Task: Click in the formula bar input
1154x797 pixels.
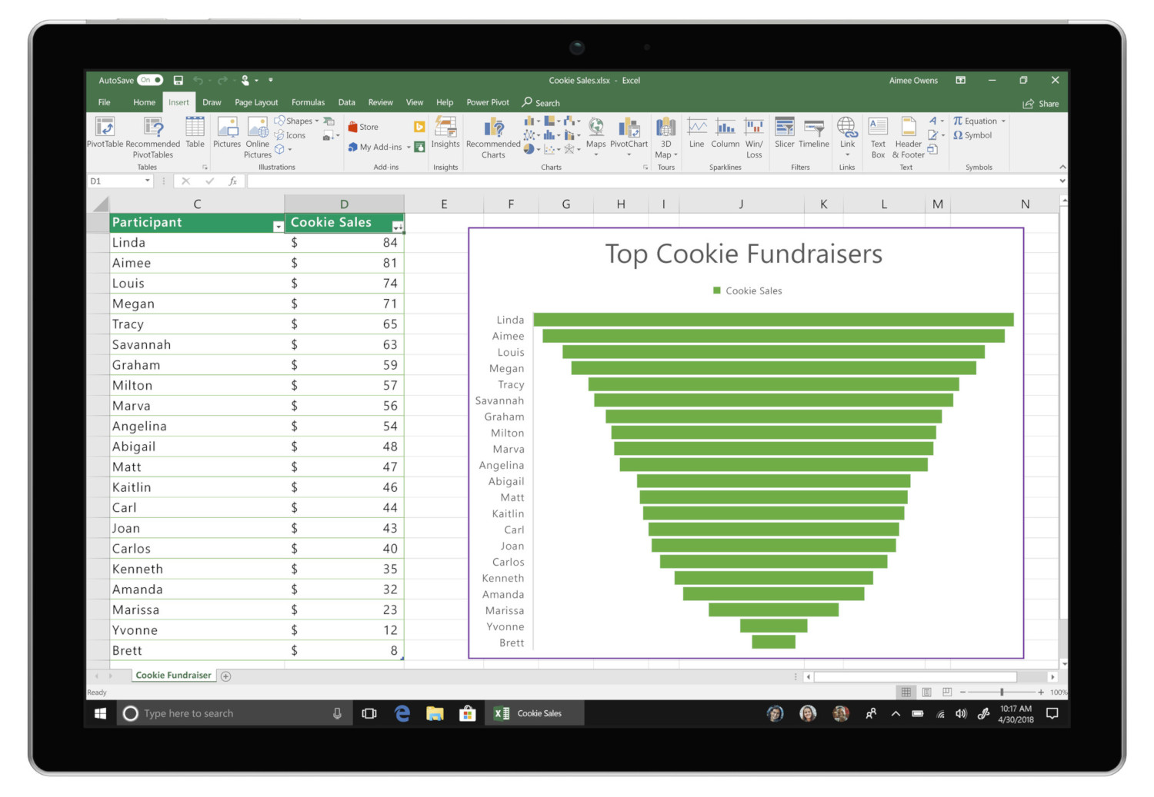Action: (652, 181)
